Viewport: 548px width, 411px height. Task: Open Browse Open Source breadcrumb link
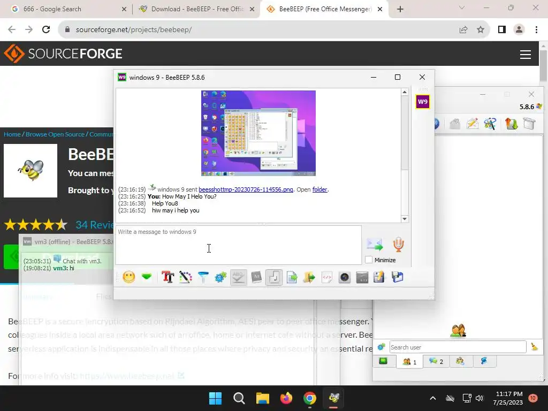point(55,134)
